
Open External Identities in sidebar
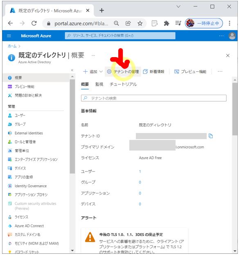pyautogui.click(x=29, y=133)
